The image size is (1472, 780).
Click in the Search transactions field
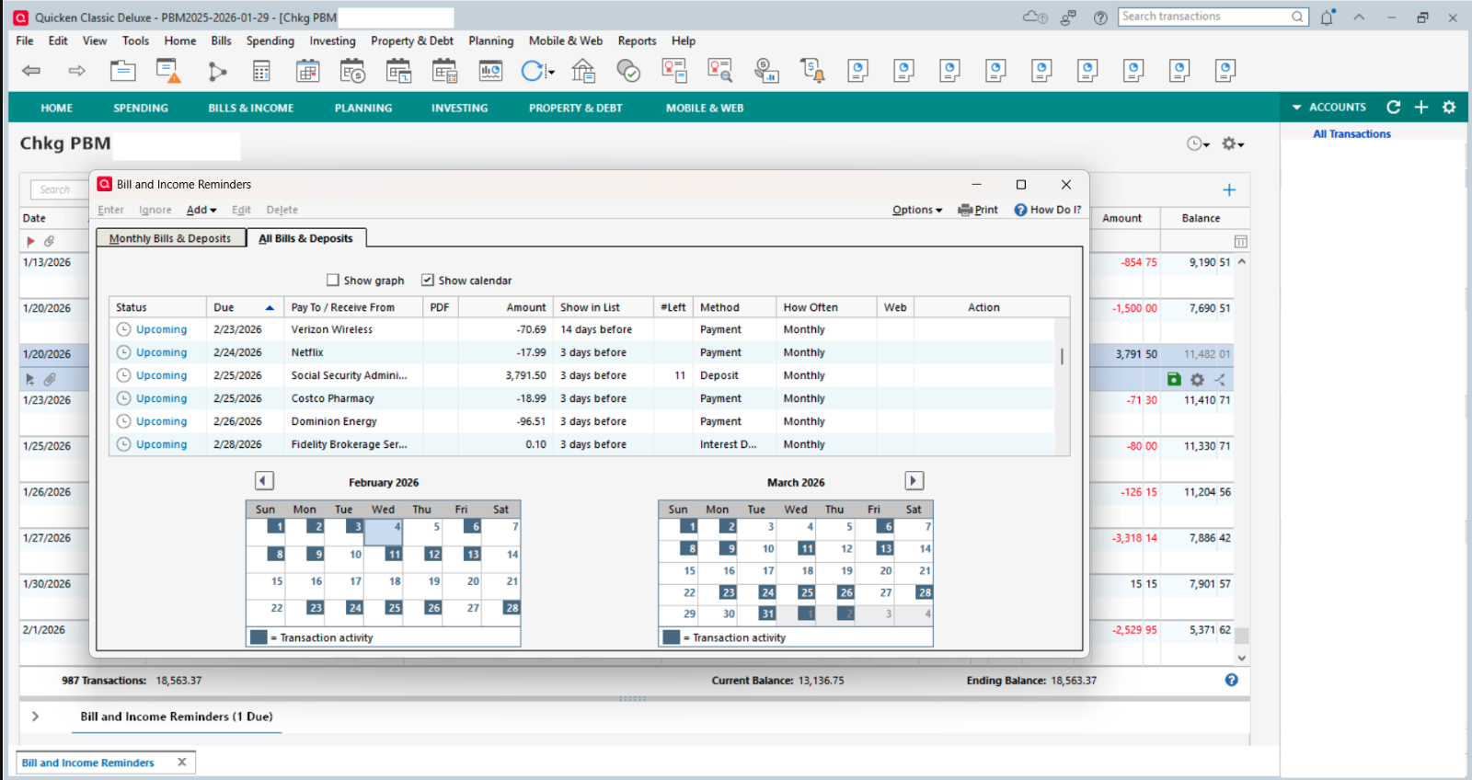click(1203, 17)
